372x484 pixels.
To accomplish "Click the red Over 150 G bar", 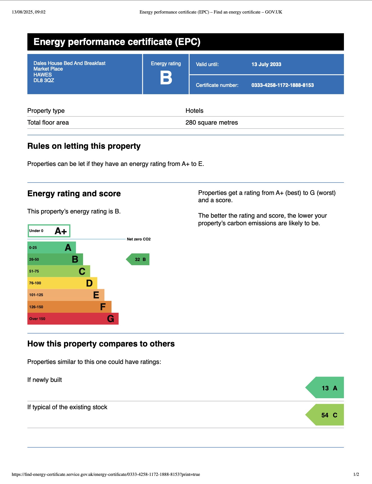I will click(x=73, y=319).
